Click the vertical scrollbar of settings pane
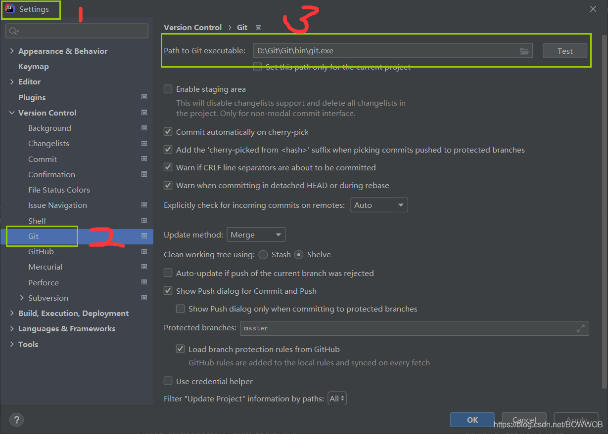 pyautogui.click(x=604, y=212)
